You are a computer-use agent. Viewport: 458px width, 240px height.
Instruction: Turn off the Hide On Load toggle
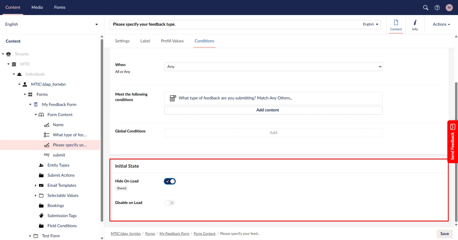[170, 181]
